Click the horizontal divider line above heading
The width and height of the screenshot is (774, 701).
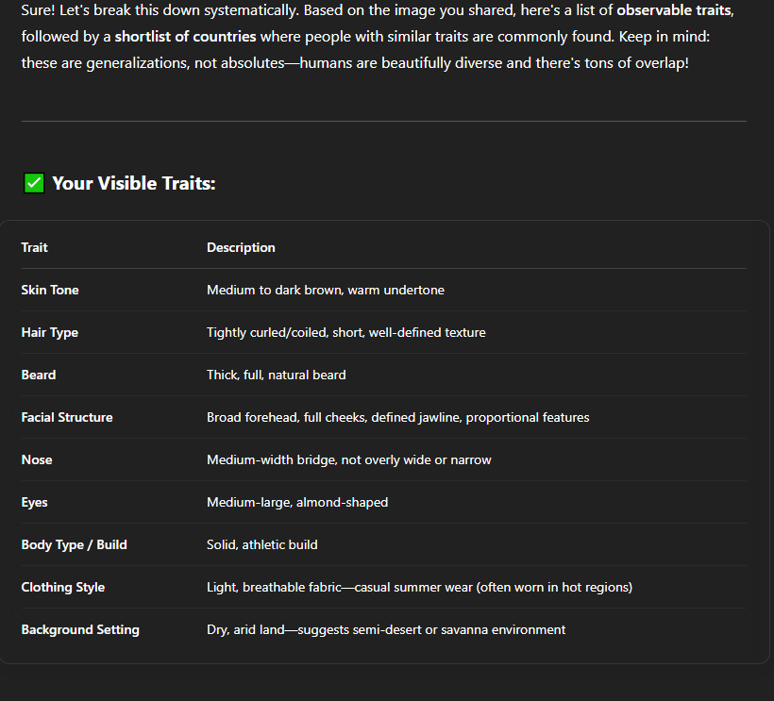coord(383,121)
